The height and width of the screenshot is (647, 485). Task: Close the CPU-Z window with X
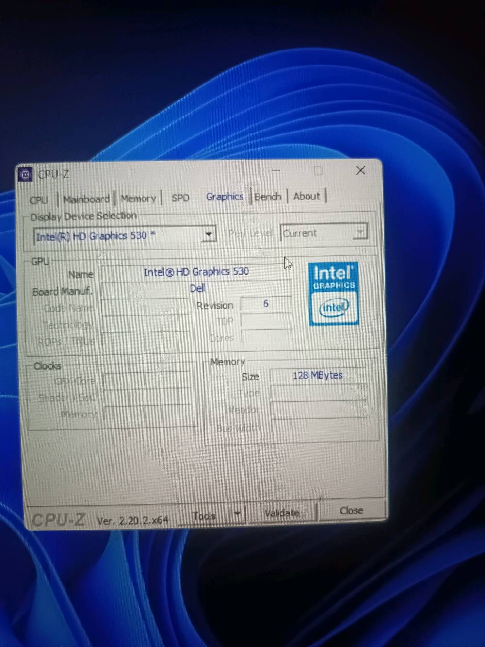point(360,170)
